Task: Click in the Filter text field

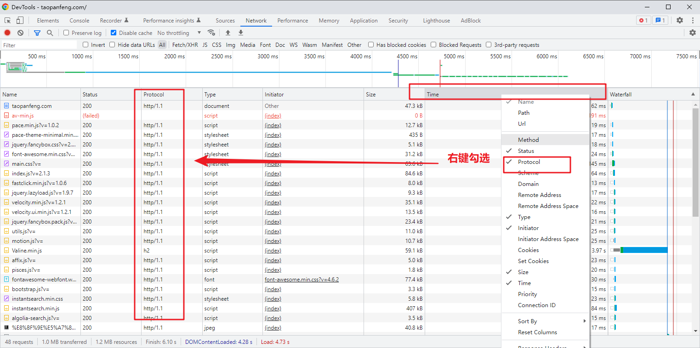Action: click(x=39, y=45)
